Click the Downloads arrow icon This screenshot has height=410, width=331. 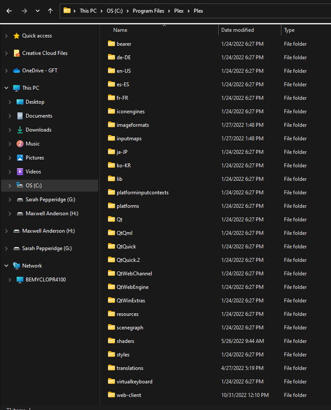20,130
